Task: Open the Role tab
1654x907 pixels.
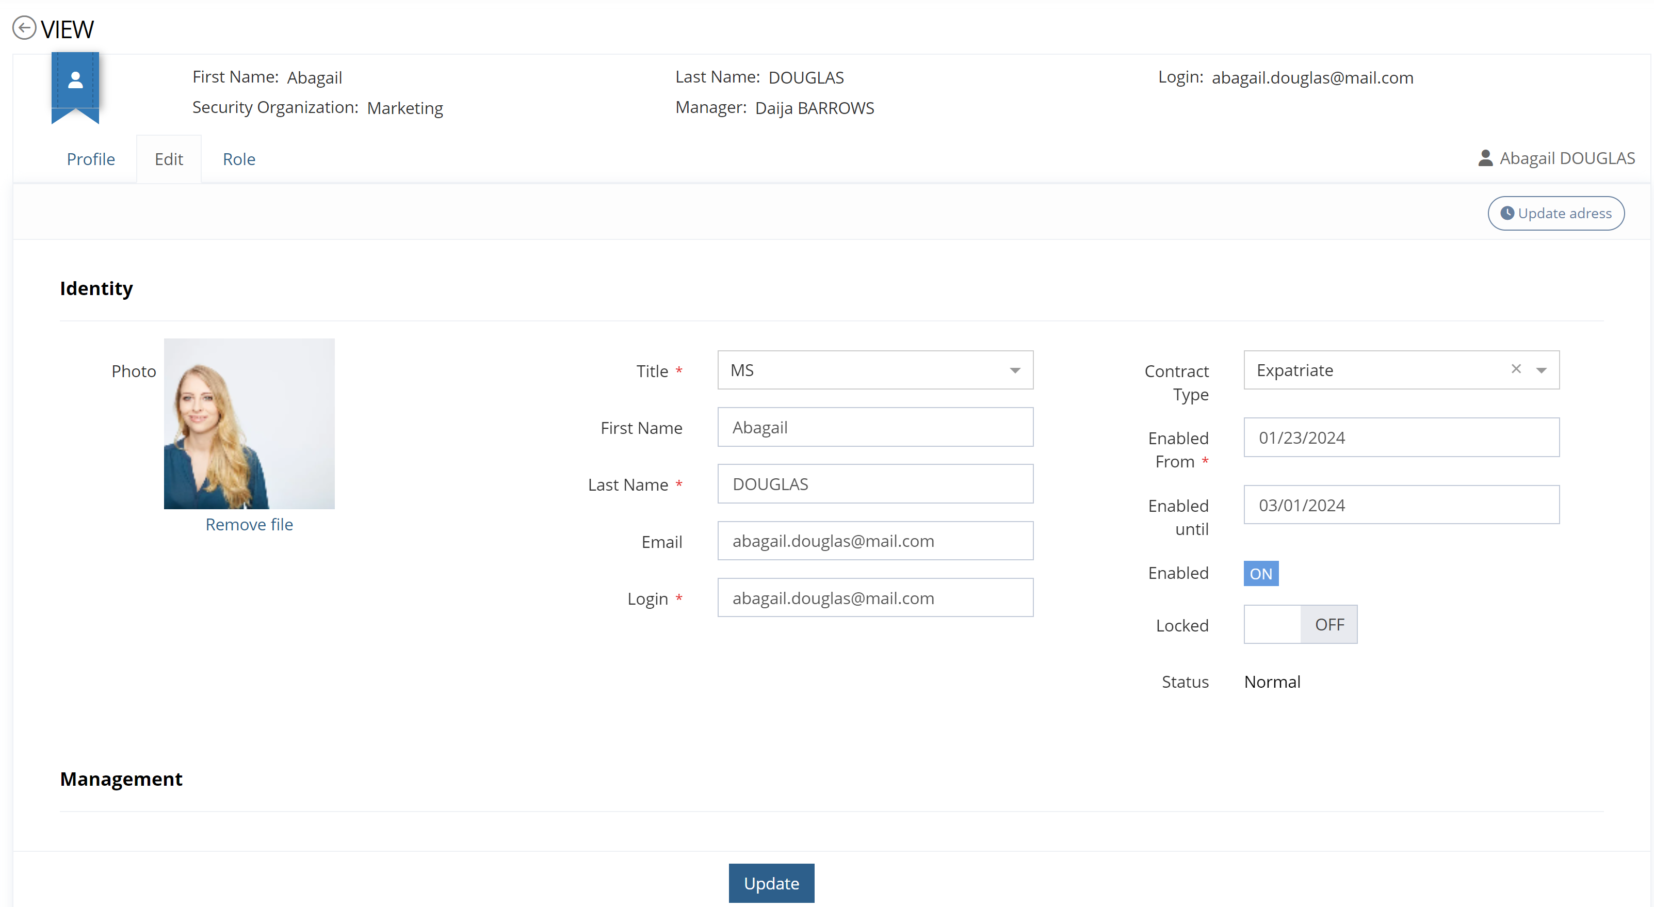Action: coord(239,159)
